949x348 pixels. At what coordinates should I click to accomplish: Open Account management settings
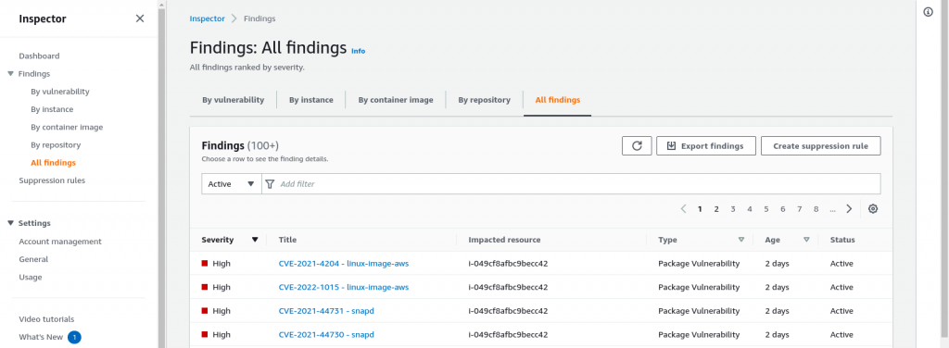pos(60,242)
